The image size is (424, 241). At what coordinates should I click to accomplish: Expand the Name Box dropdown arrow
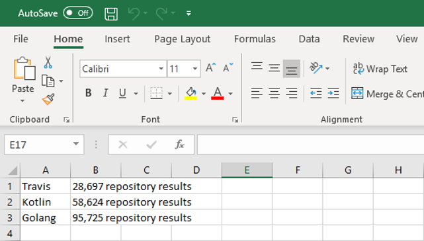coord(76,144)
